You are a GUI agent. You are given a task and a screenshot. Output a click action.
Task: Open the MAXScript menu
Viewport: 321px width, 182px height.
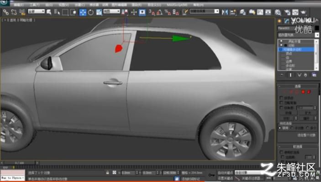pyautogui.click(x=177, y=5)
